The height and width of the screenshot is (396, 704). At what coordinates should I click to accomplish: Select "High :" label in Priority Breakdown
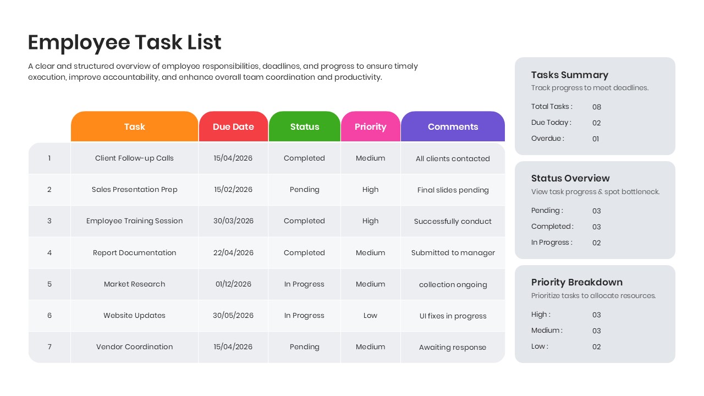541,315
